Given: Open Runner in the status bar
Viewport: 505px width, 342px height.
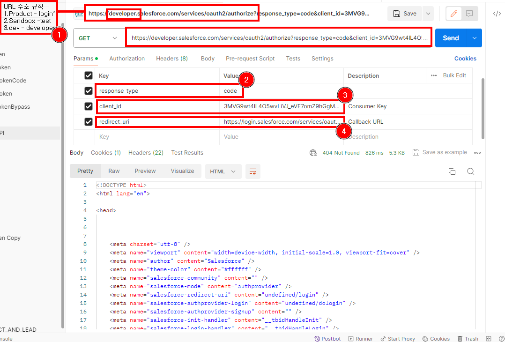Looking at the screenshot, I should (x=361, y=338).
